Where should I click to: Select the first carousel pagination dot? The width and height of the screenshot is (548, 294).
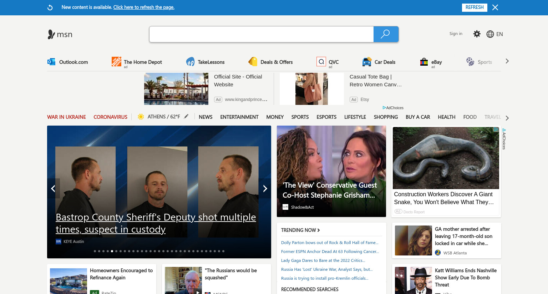(95, 251)
